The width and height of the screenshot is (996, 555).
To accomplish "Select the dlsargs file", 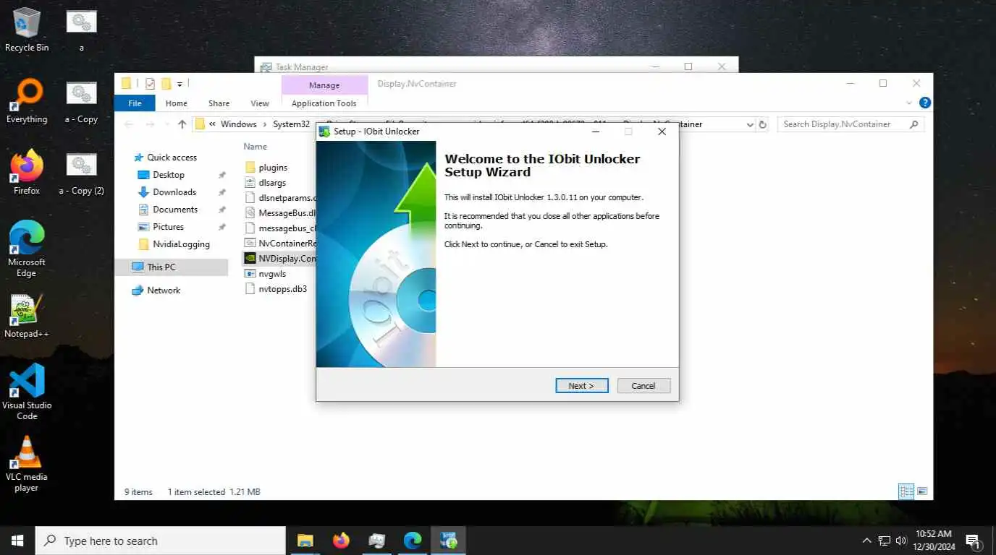I will pyautogui.click(x=272, y=183).
